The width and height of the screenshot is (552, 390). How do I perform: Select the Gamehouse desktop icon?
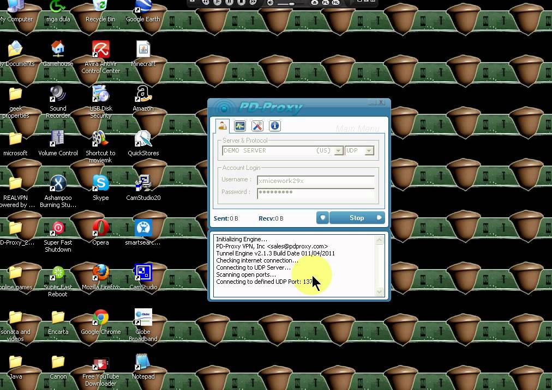[x=58, y=54]
